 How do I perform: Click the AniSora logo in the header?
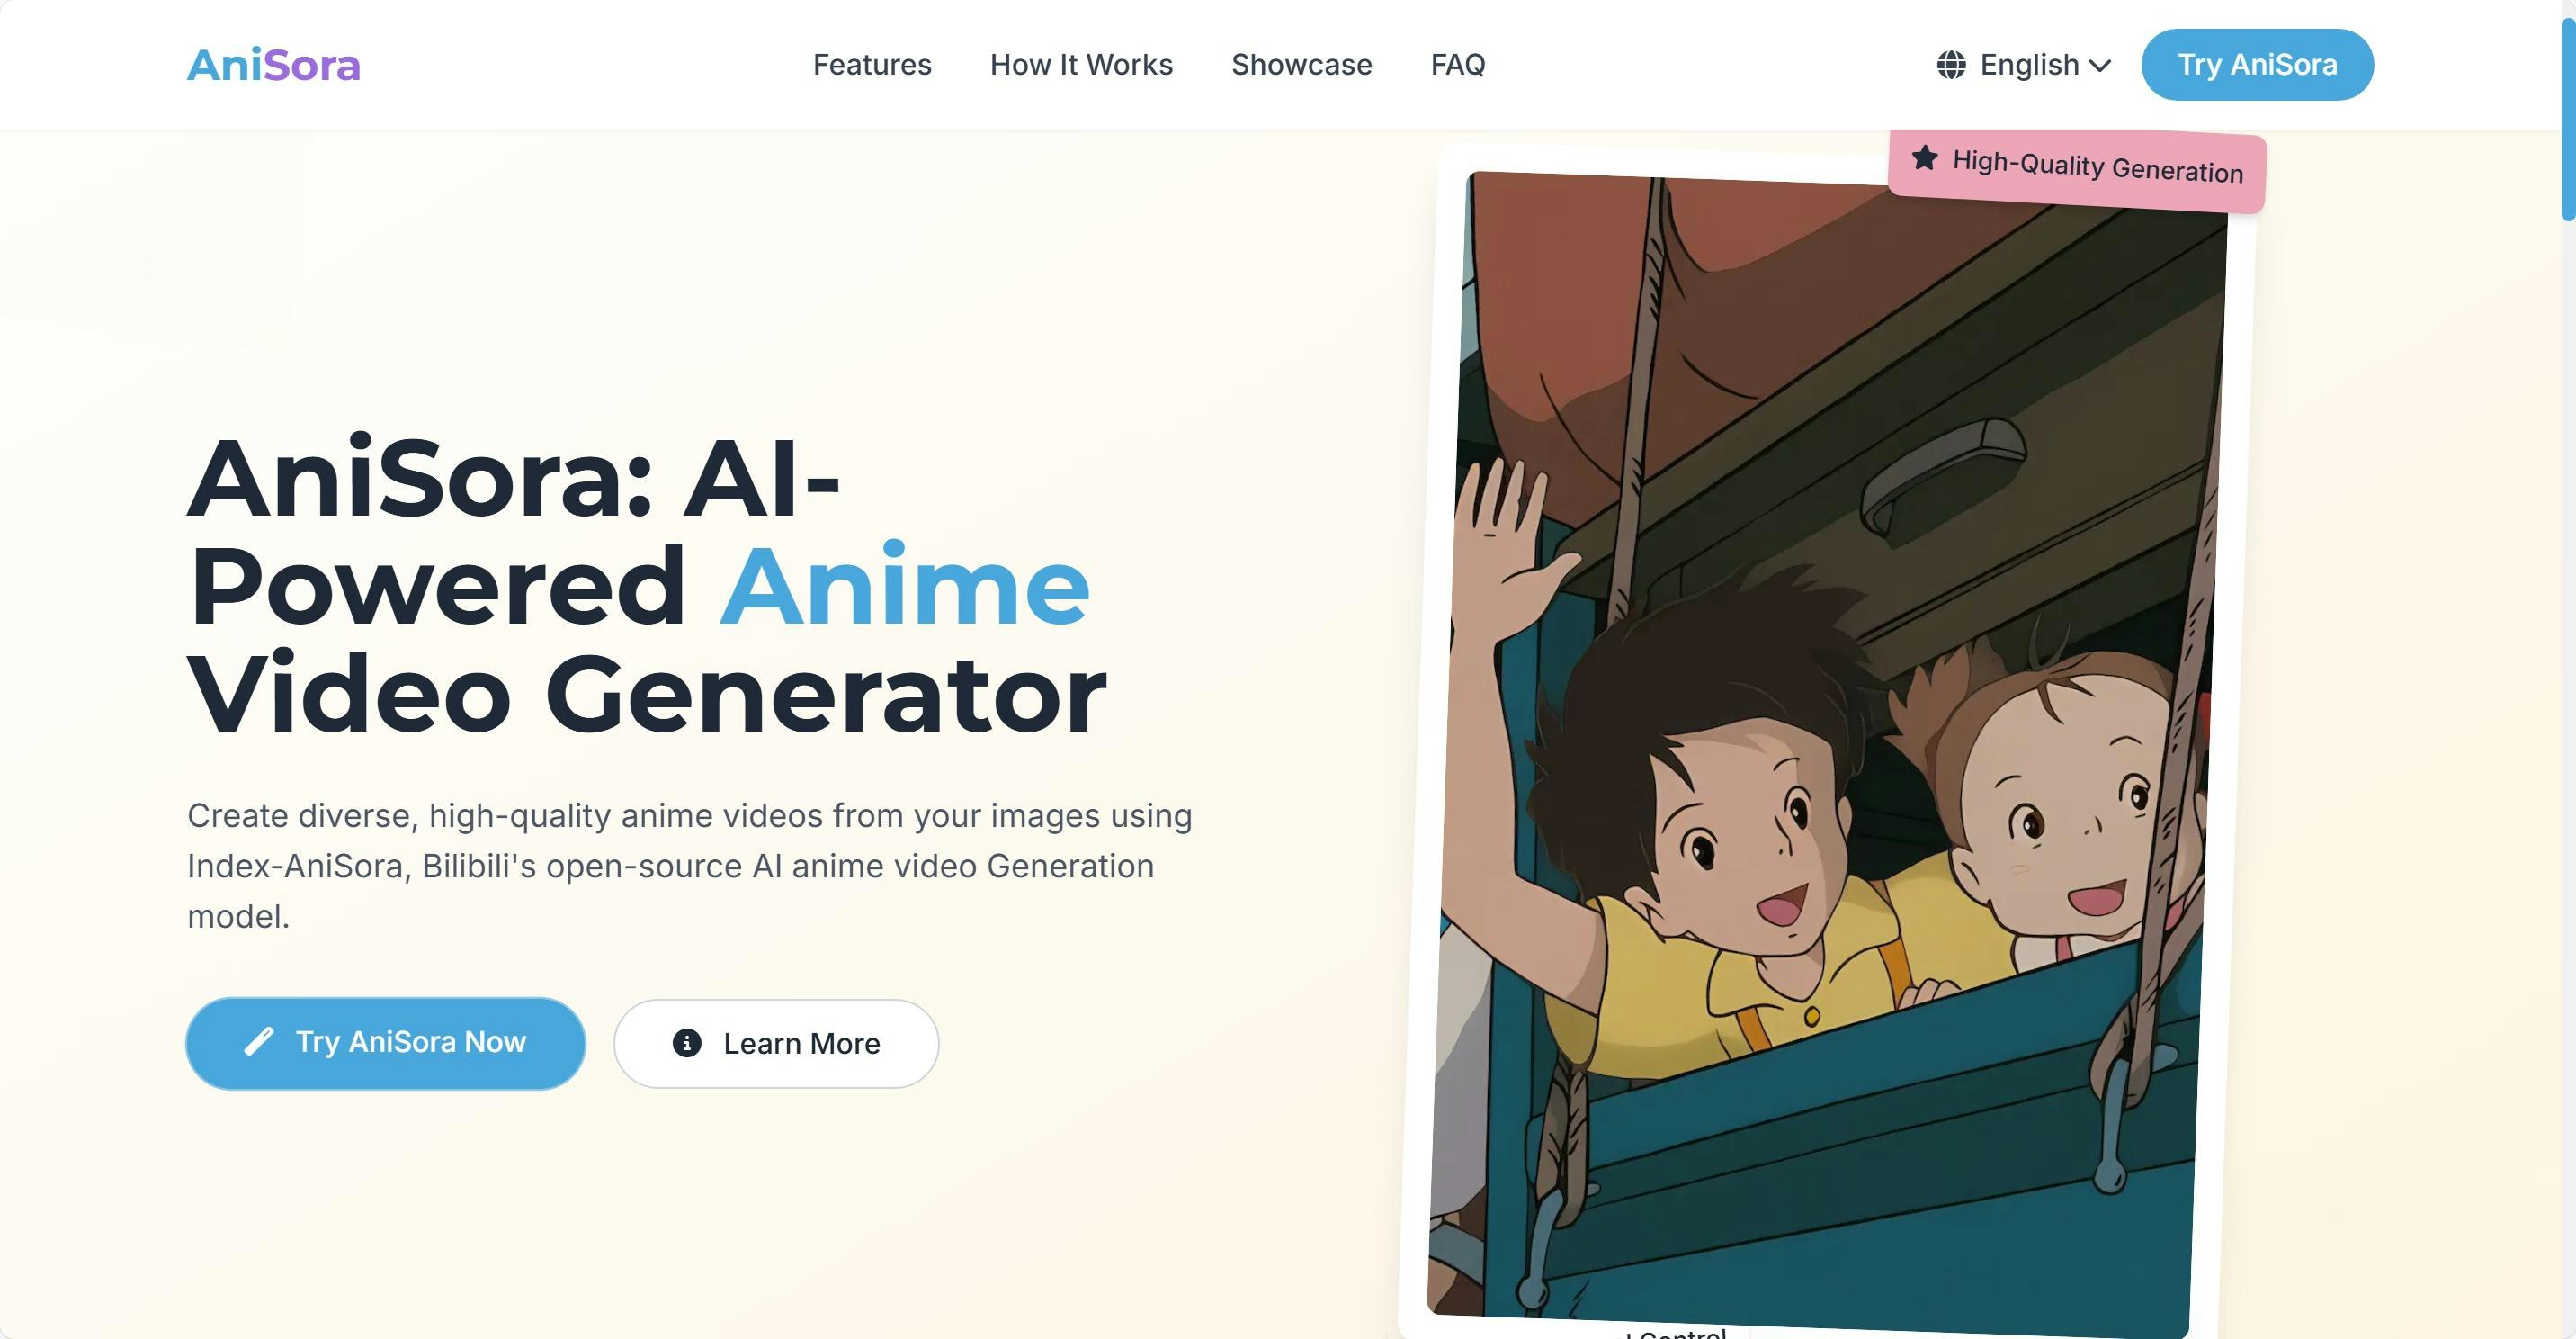(x=273, y=65)
